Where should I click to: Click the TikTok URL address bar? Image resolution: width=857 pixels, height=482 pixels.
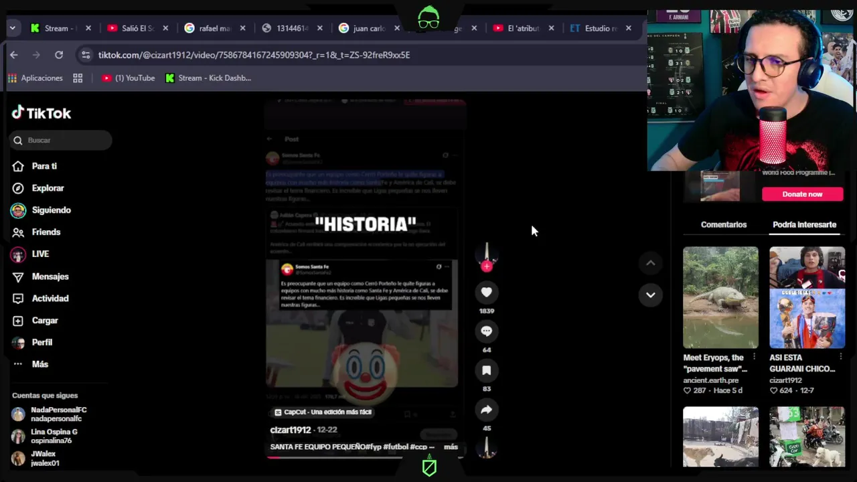254,55
